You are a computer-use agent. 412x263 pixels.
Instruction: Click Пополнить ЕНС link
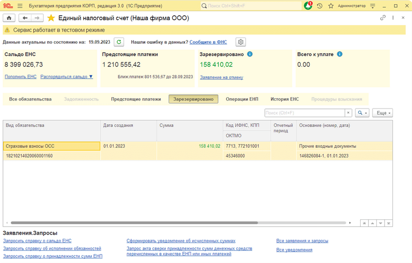[x=20, y=76]
